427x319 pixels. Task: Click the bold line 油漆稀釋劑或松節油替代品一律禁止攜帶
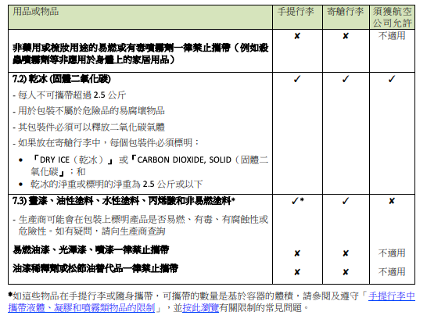click(x=95, y=268)
